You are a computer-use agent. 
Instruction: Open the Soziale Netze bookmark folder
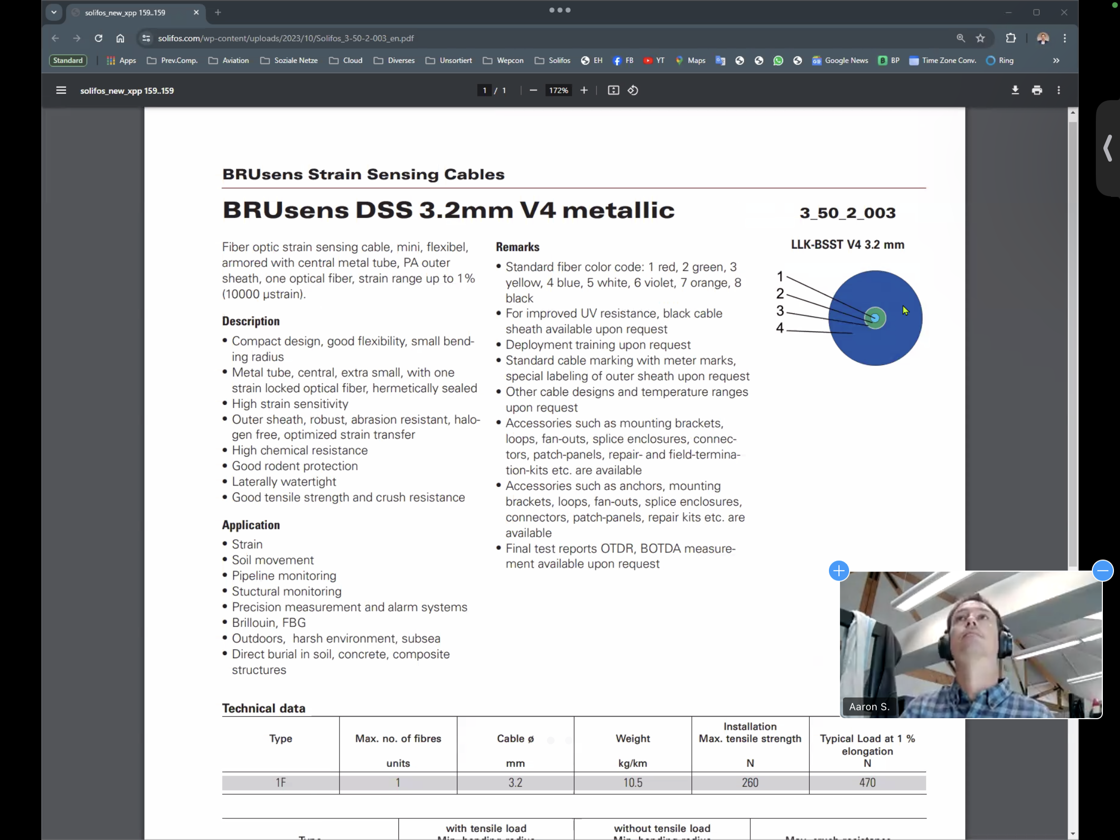[x=289, y=61]
